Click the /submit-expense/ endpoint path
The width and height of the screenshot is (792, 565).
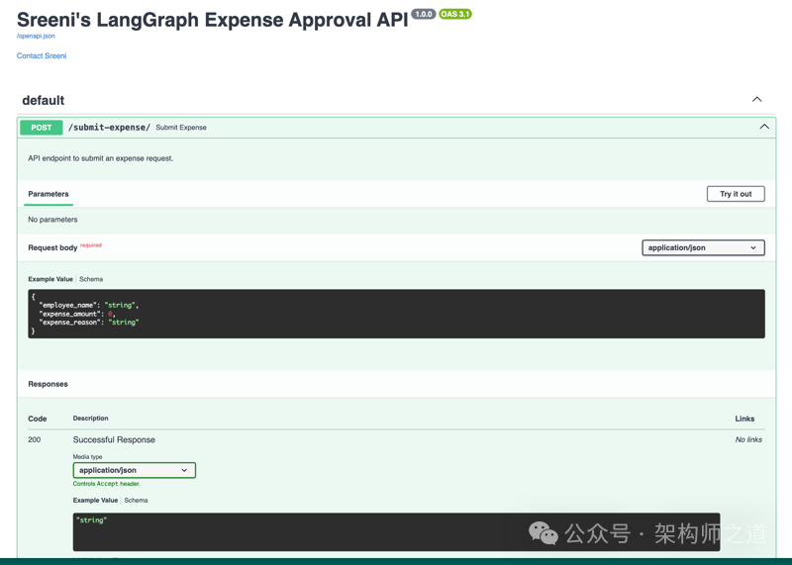[x=109, y=128]
